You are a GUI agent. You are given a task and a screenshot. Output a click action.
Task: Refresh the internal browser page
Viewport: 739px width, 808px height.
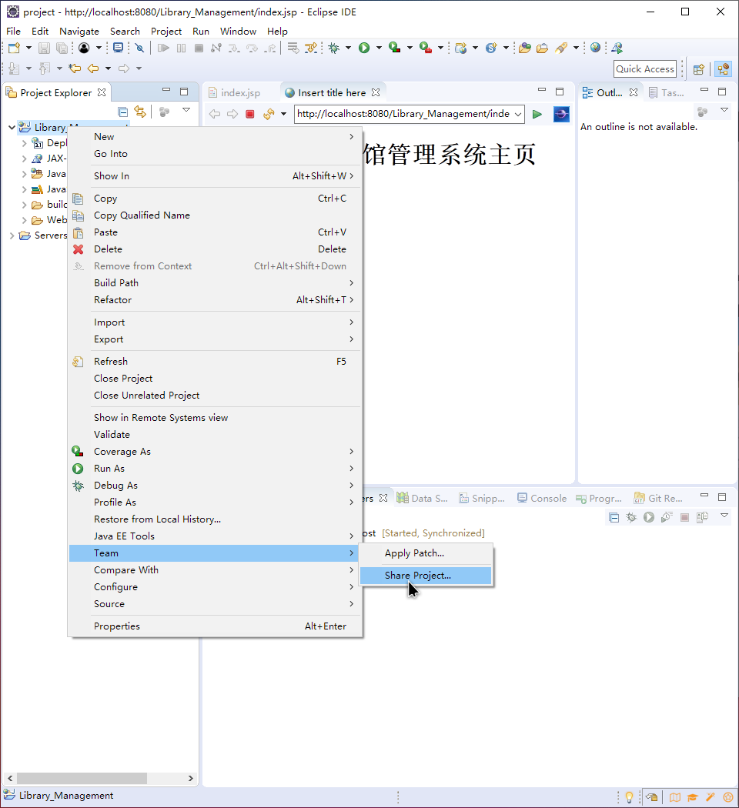point(268,114)
